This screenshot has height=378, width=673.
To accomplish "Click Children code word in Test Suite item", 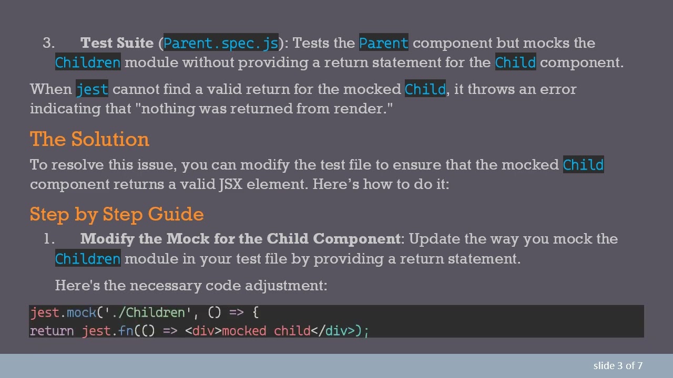I will [88, 62].
